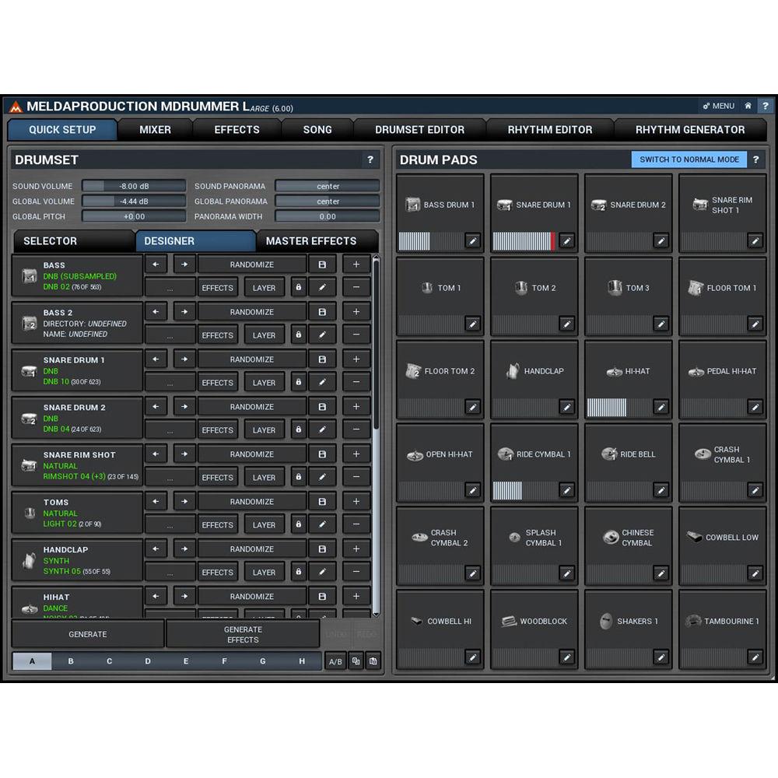Image resolution: width=778 pixels, height=778 pixels.
Task: Click the copy icon near the A/B button
Action: click(356, 661)
